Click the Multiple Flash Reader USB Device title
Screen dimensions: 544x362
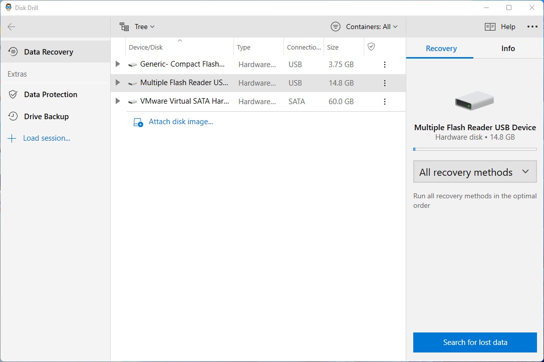pos(475,127)
